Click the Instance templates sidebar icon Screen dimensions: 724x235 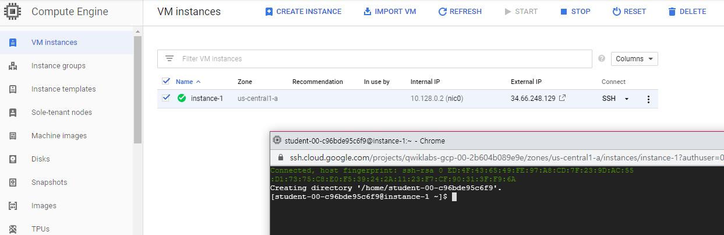(x=13, y=89)
